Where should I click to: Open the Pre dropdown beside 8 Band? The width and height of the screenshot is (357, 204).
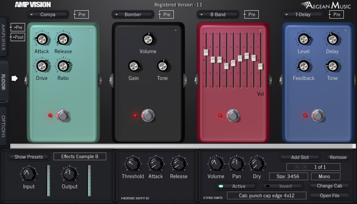point(251,14)
